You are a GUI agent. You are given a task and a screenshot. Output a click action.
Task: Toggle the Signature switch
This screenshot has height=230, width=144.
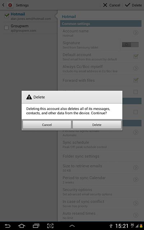click(130, 45)
